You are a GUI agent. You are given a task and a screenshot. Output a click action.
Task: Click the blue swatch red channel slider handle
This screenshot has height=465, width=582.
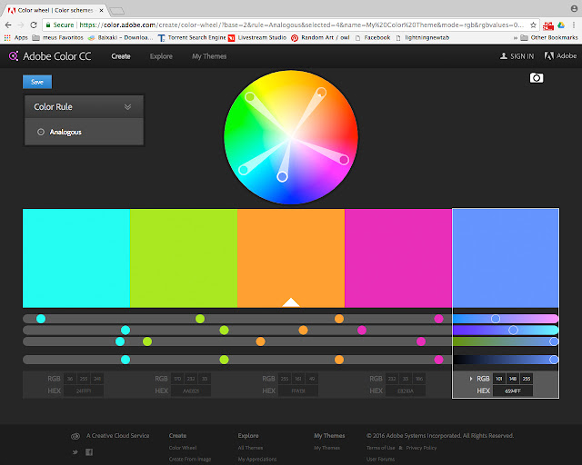tap(495, 319)
